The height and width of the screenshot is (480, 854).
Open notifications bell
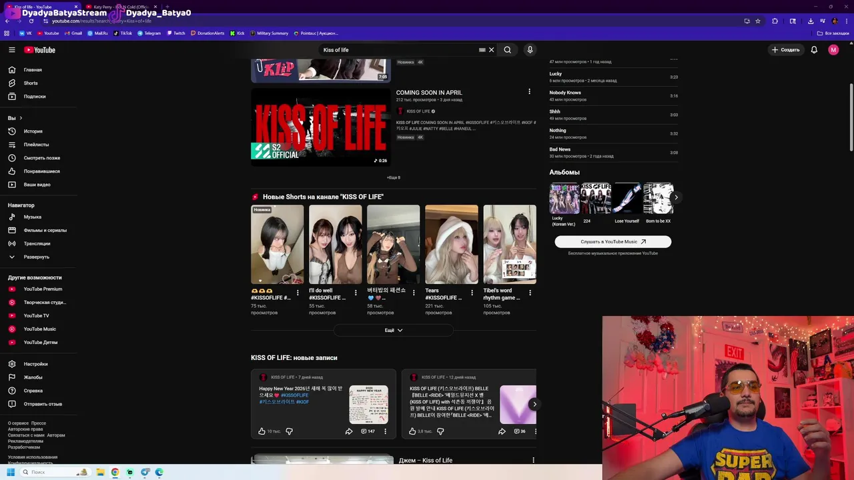pyautogui.click(x=814, y=50)
